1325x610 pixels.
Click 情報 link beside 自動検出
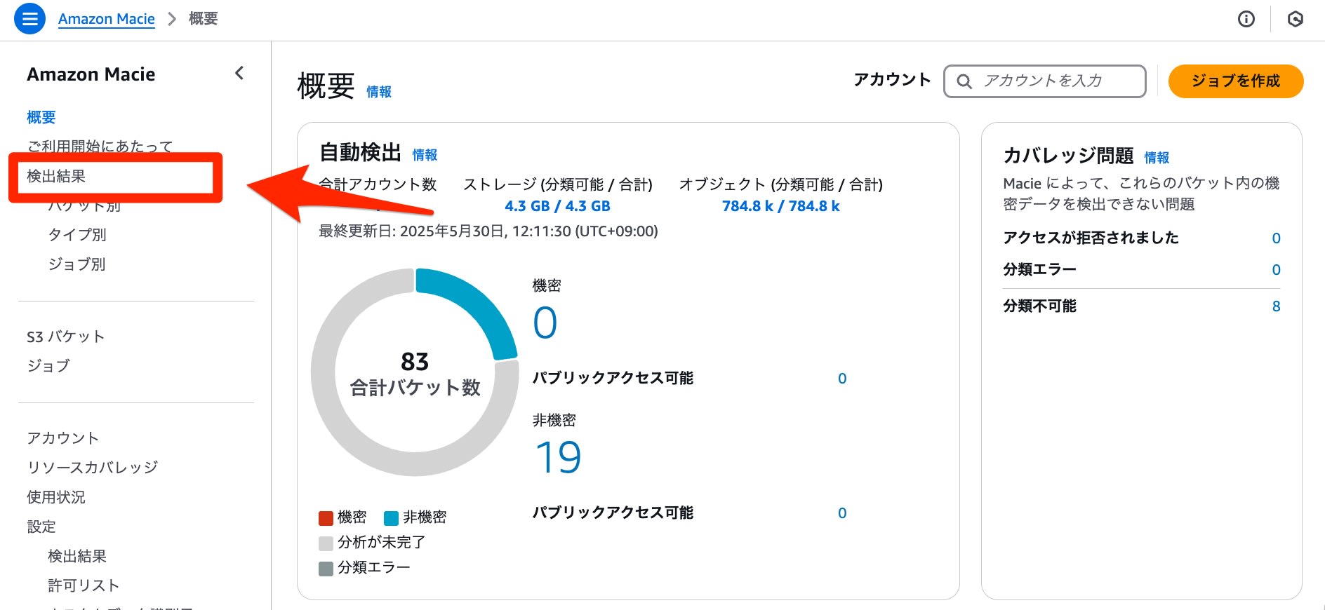coord(425,155)
